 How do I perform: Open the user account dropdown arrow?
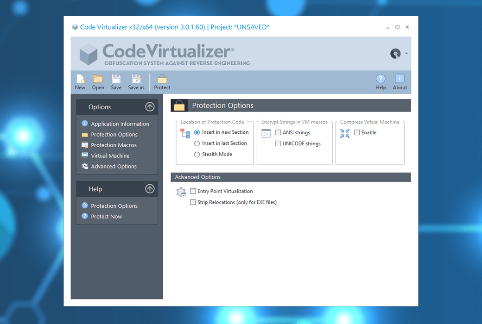405,53
